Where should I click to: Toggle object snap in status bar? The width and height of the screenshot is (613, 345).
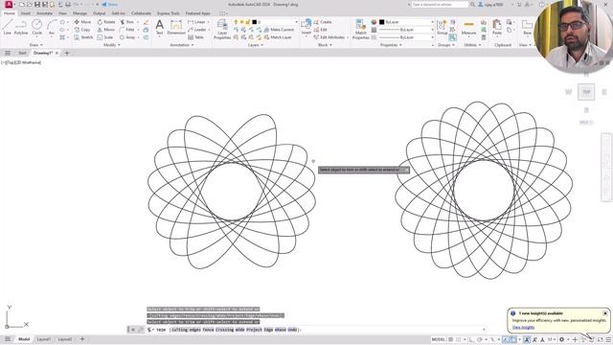[513, 339]
